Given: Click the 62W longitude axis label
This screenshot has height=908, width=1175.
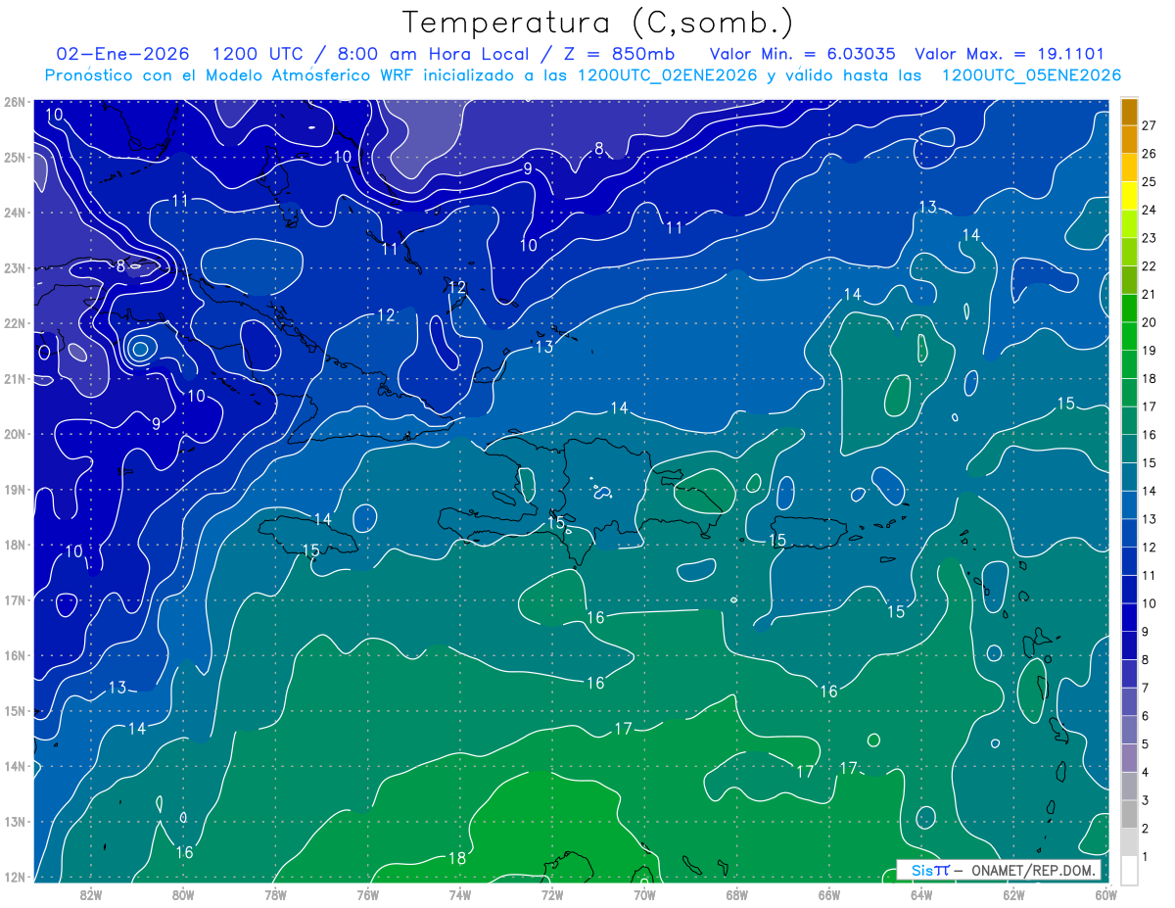Looking at the screenshot, I should 1013,893.
